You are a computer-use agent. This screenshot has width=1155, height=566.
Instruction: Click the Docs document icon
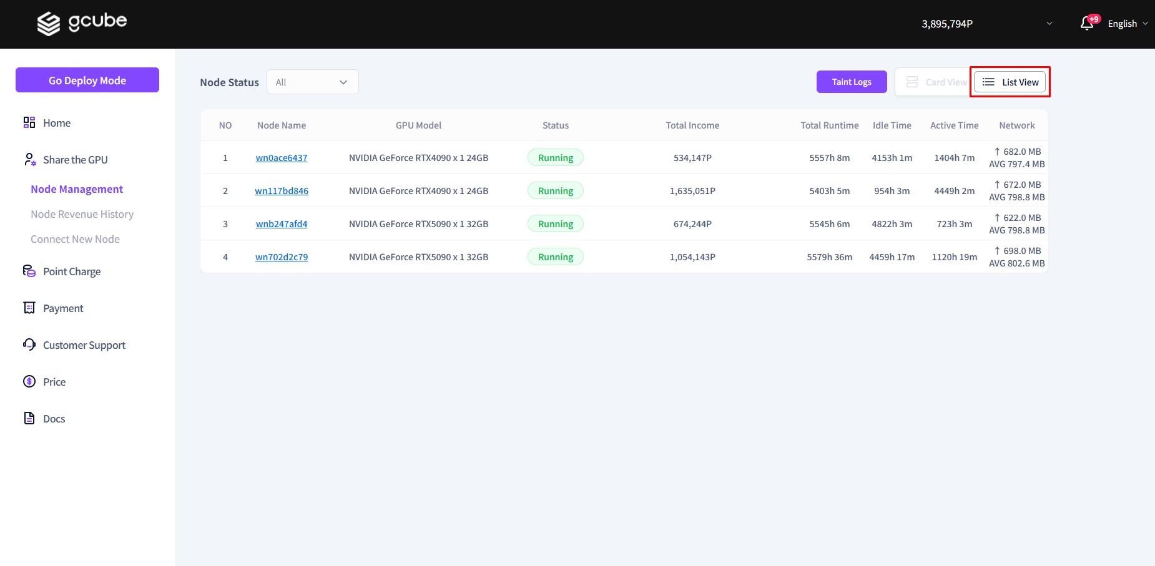pyautogui.click(x=29, y=418)
